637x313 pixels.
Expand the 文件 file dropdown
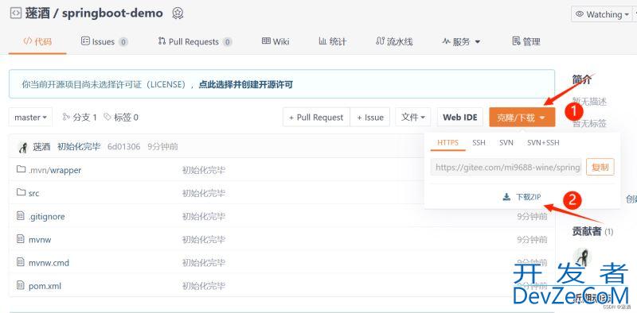413,117
